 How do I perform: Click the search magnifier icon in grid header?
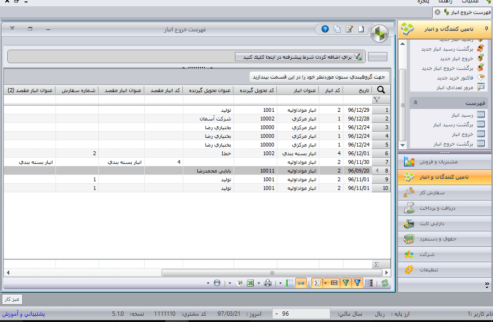coord(381,90)
